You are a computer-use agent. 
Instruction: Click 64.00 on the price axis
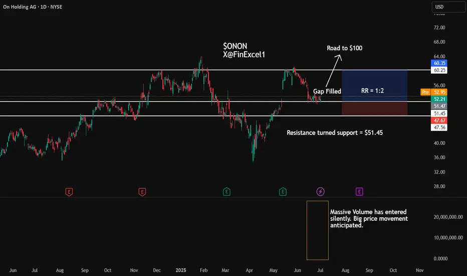coord(439,56)
